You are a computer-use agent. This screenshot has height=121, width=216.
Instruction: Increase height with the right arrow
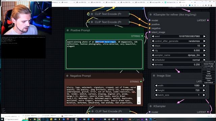tap(204, 90)
